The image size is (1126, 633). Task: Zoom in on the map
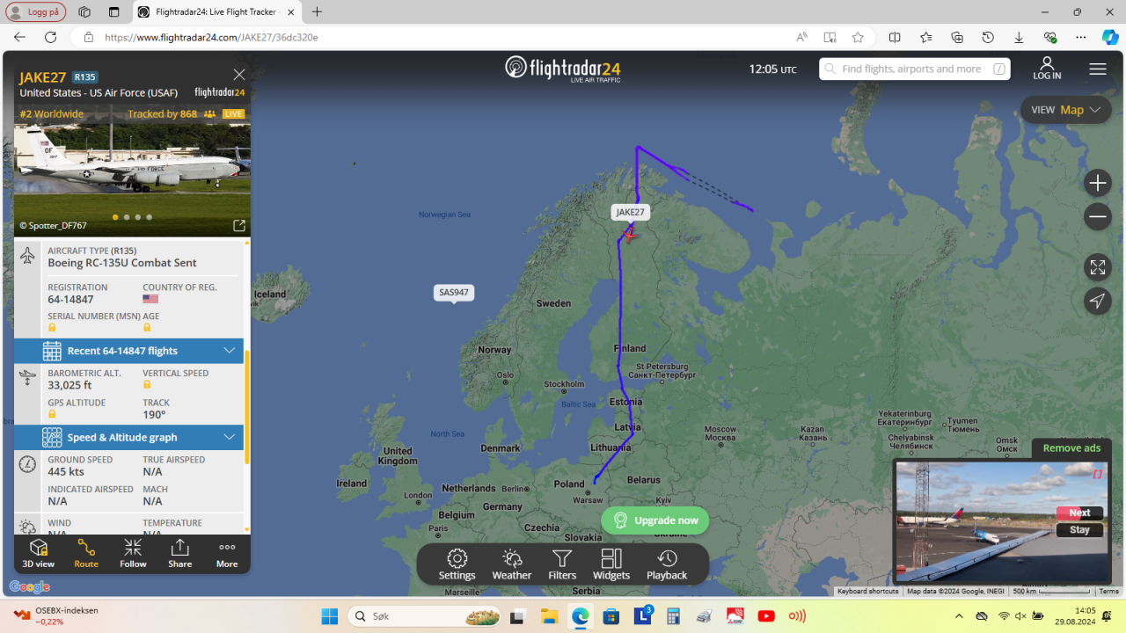1097,183
